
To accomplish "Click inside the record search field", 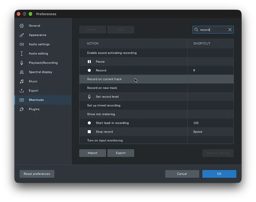I will (213, 30).
